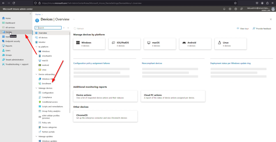Open Windows updates menu item
The height and width of the screenshot is (142, 276).
(50, 141)
